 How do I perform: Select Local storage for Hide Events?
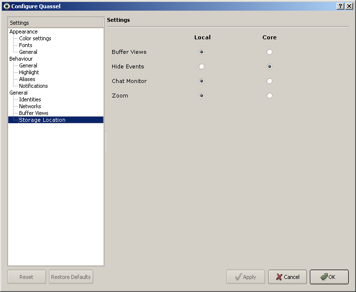click(x=202, y=66)
